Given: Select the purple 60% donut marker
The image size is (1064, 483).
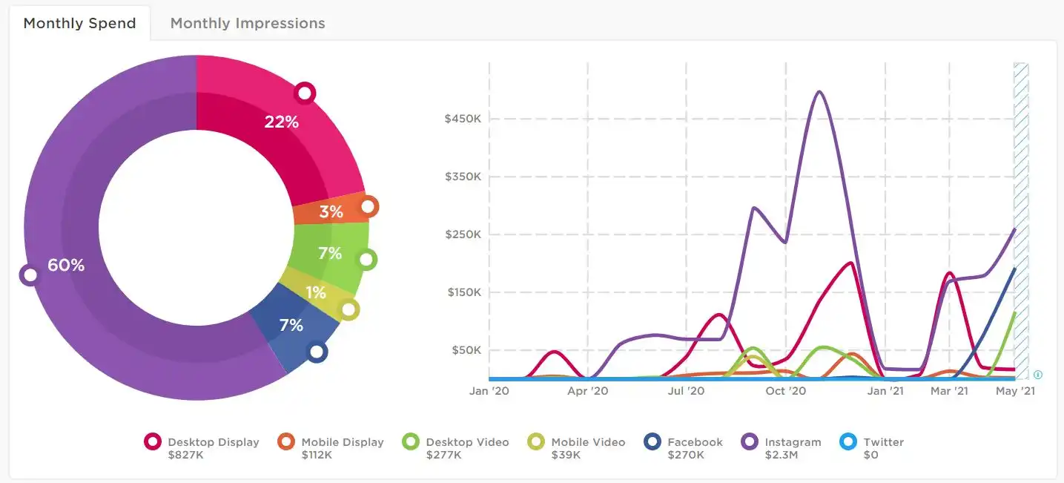Looking at the screenshot, I should 30,275.
